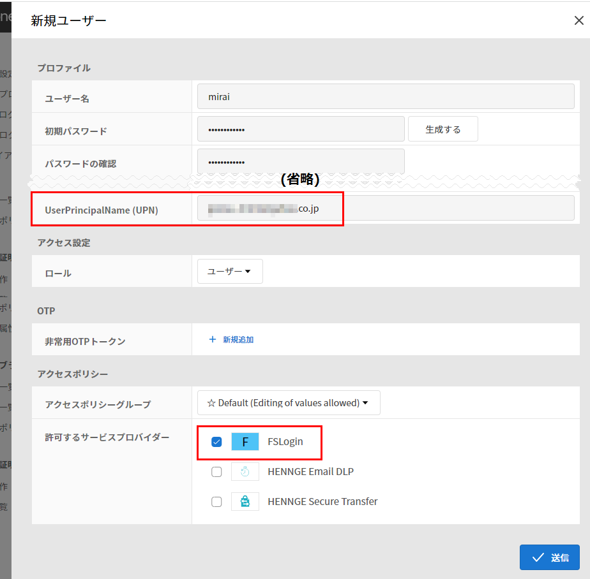Click the UserPrincipalName (UPN) label
The width and height of the screenshot is (590, 579).
click(102, 210)
